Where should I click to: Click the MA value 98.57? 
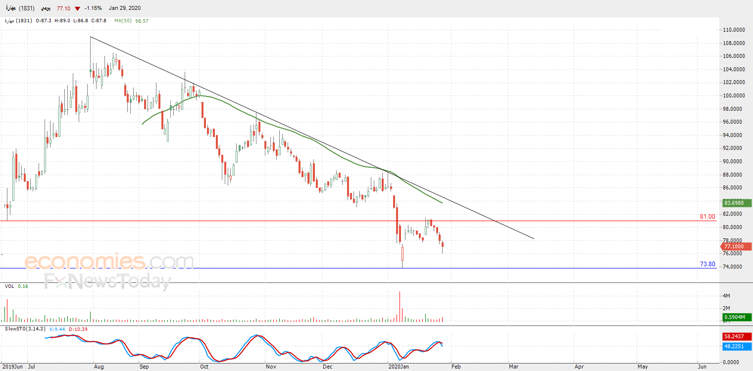click(142, 21)
